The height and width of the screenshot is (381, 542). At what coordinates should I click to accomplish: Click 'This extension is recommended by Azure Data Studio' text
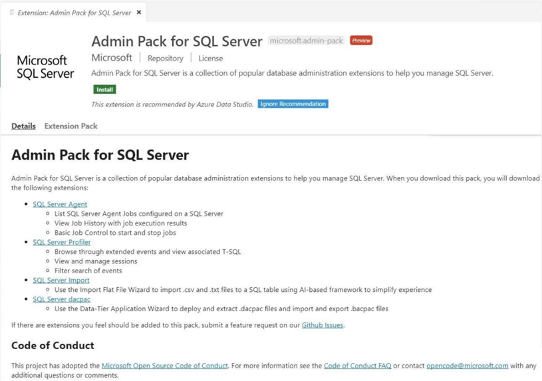[172, 104]
